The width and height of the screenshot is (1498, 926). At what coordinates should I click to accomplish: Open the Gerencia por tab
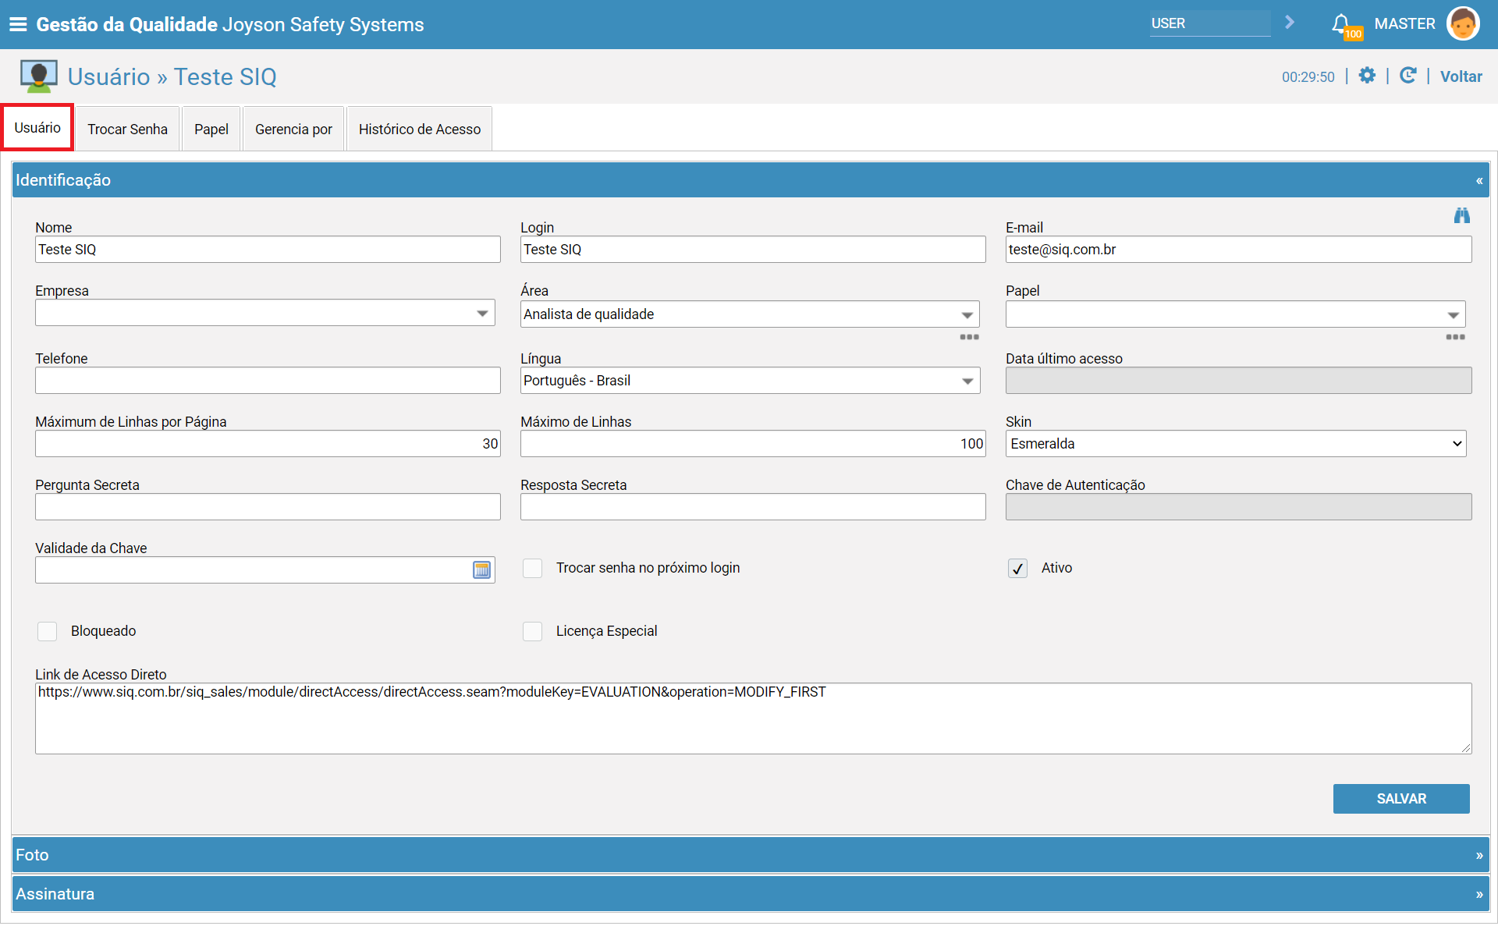(x=293, y=129)
